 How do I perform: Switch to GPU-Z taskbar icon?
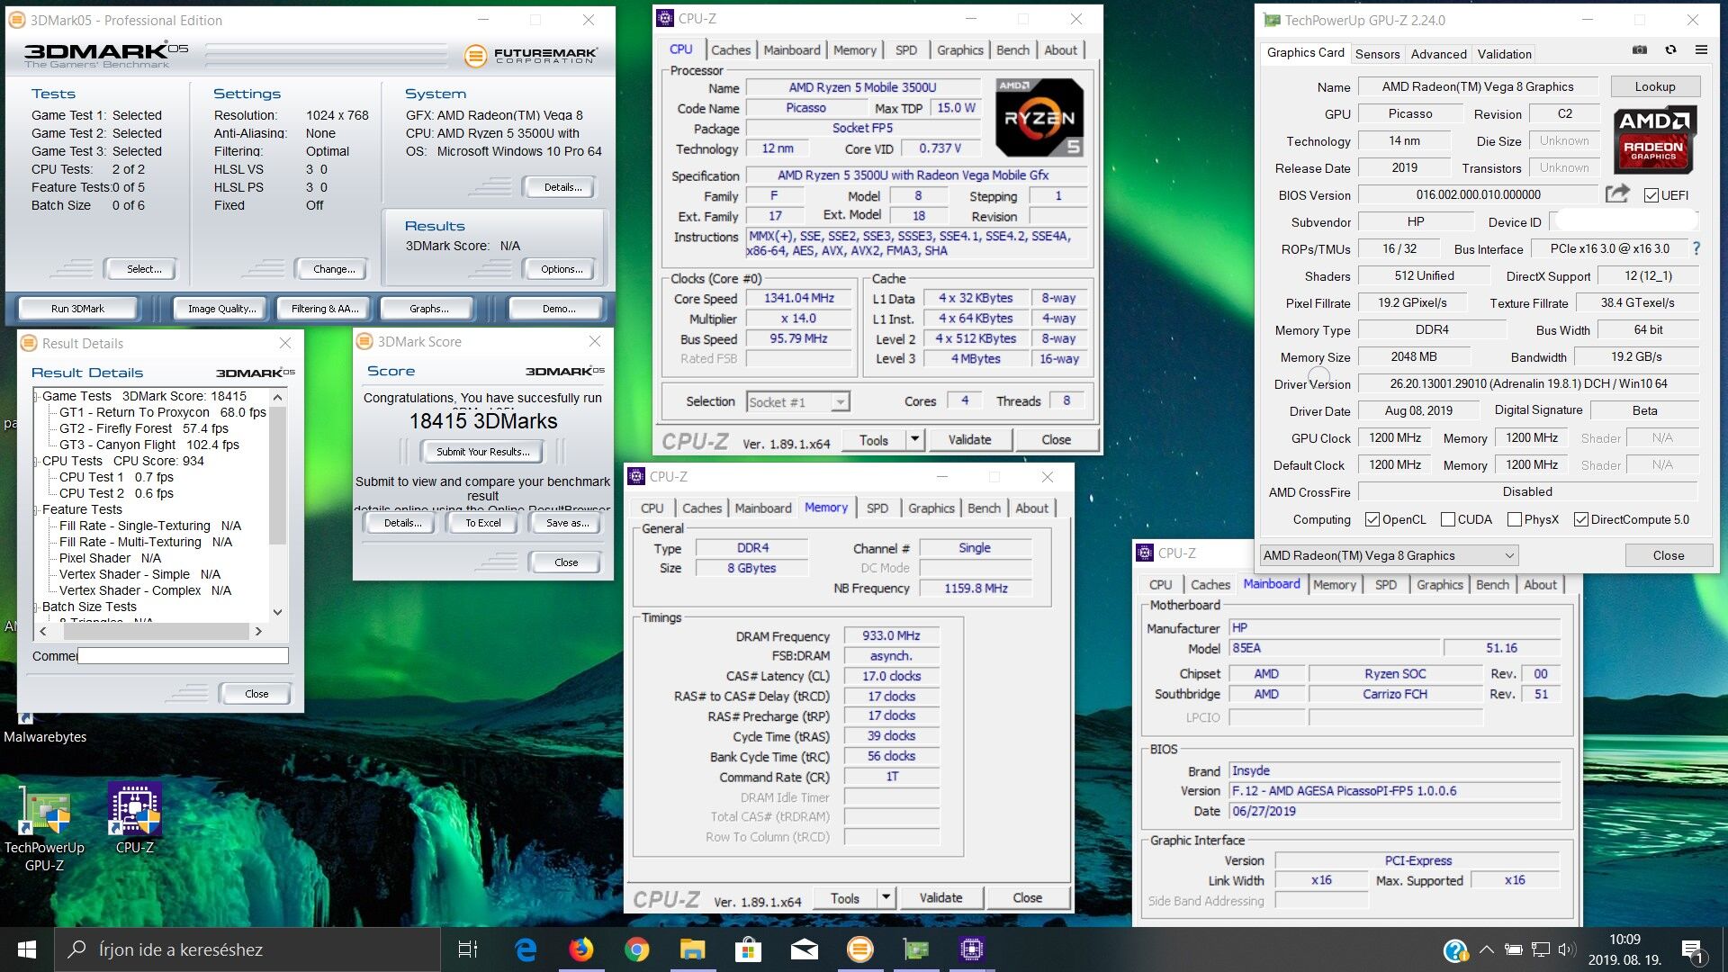pyautogui.click(x=915, y=949)
